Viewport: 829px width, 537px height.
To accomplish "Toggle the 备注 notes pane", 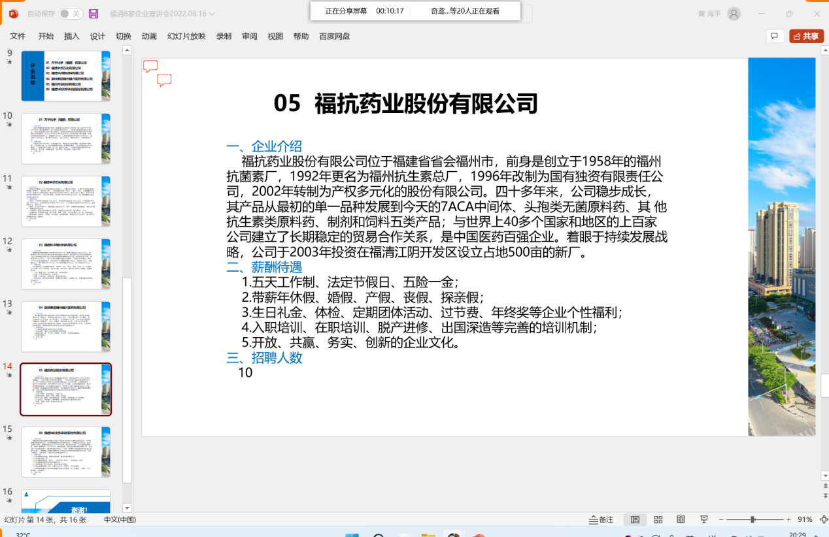I will click(x=601, y=519).
